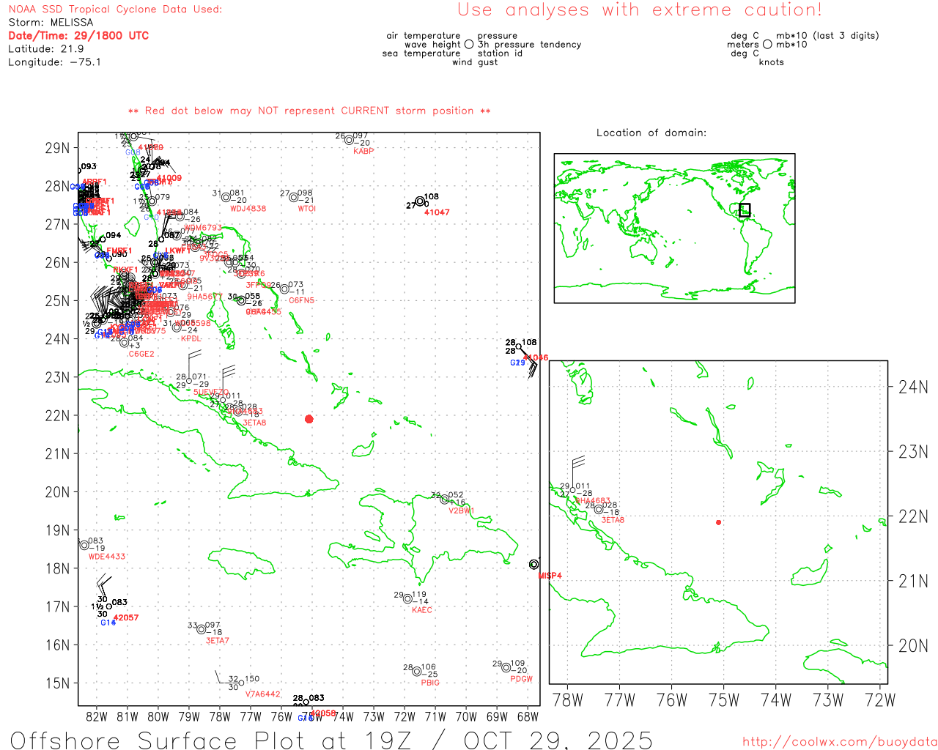Screen dimensions: 938x750
Task: Click the MISP4 station marker on the map edge
Action: pyautogui.click(x=533, y=564)
